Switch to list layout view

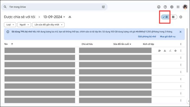(165, 17)
